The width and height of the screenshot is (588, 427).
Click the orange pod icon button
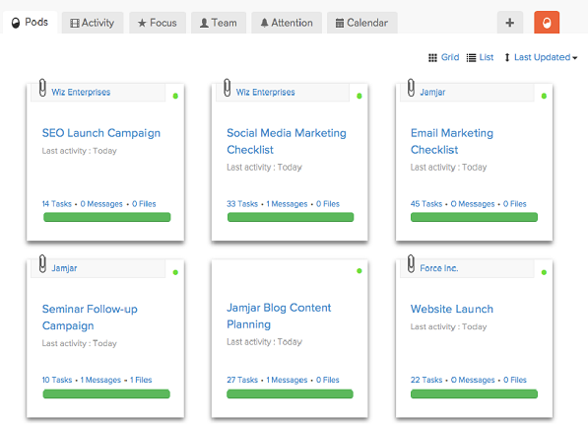tap(547, 23)
